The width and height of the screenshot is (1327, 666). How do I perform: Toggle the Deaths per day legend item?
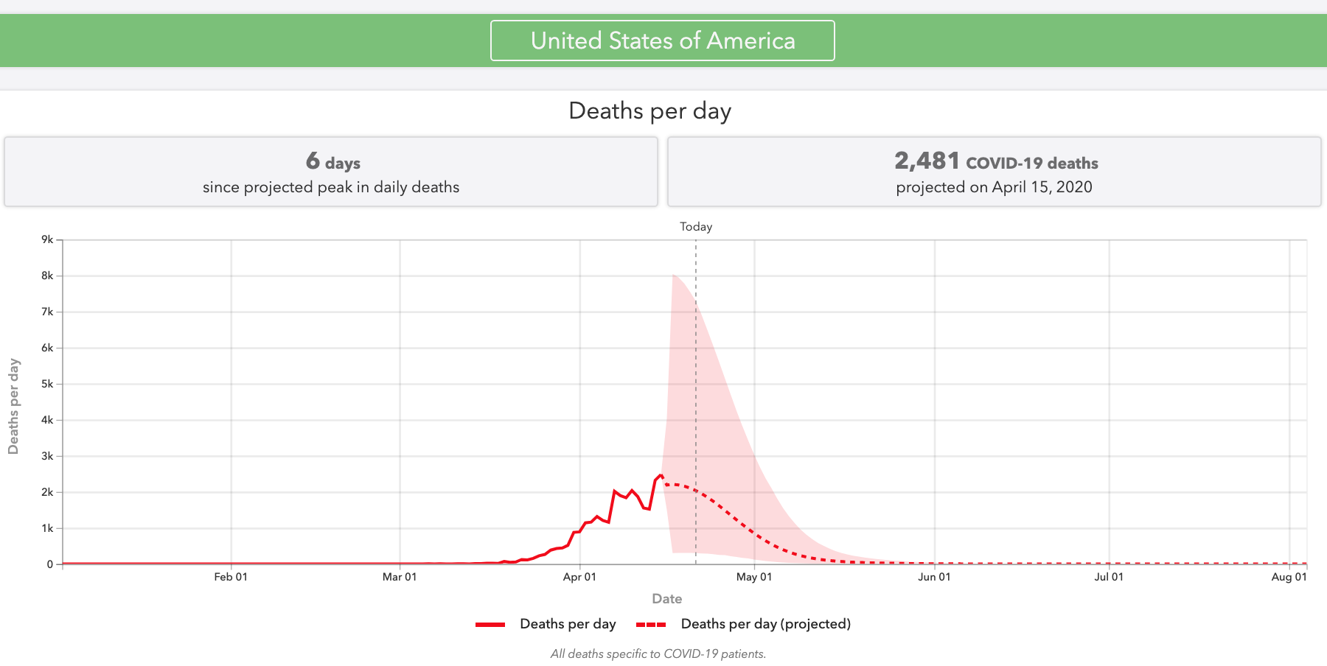click(567, 624)
